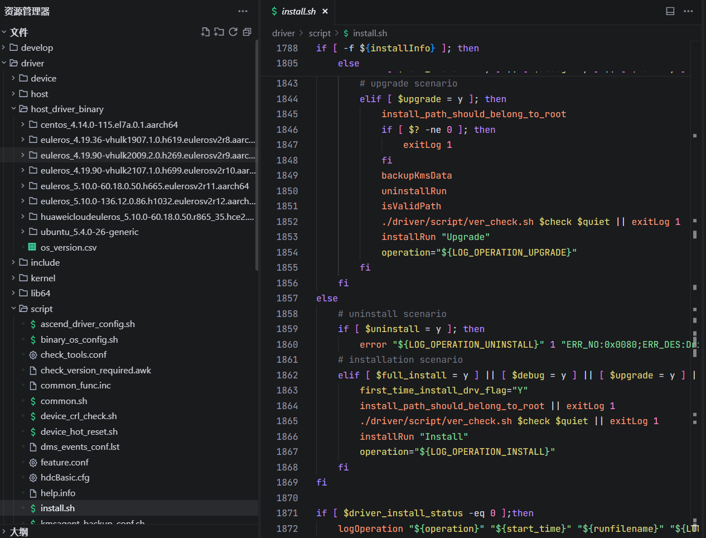
Task: Click first_time_install_drv_flag="Y" line
Action: [444, 391]
